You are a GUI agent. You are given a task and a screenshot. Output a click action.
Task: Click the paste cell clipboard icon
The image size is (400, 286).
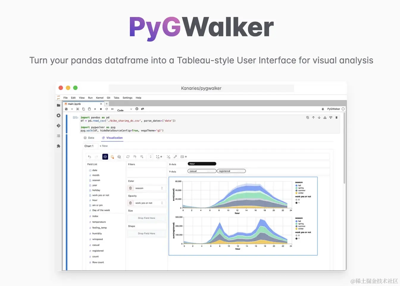89,109
